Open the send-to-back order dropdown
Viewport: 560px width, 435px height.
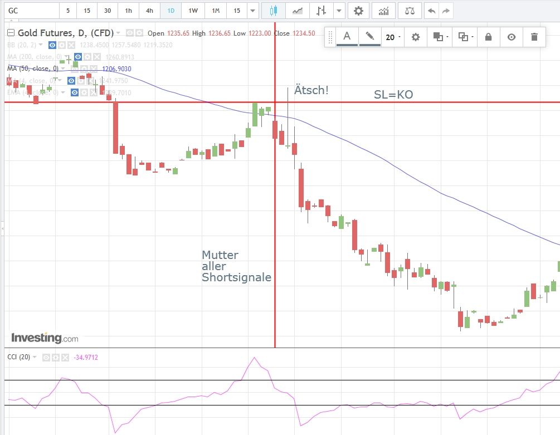[465, 37]
